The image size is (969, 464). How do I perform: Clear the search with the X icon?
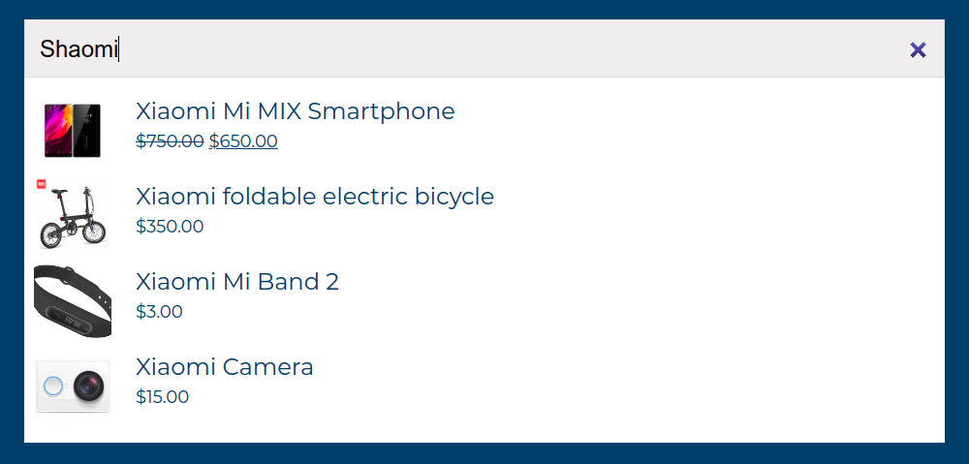(x=918, y=49)
